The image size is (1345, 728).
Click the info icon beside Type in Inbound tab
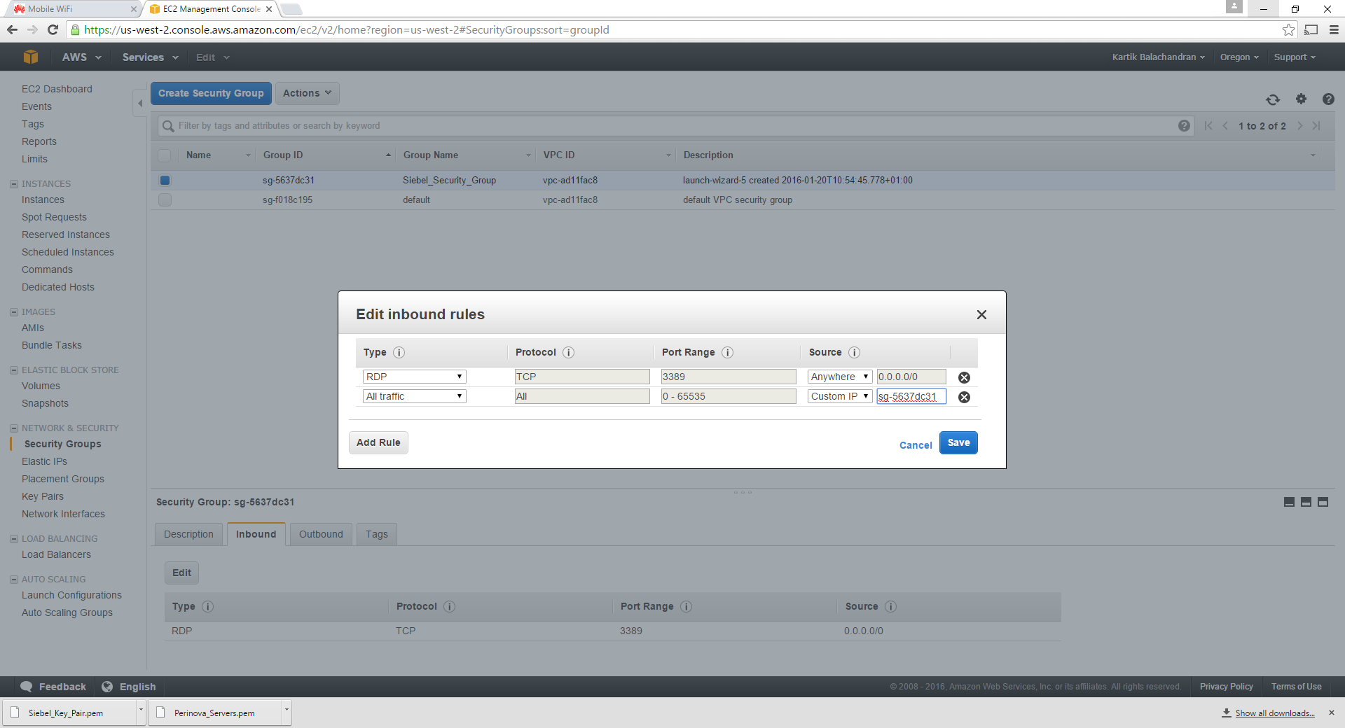click(x=208, y=607)
